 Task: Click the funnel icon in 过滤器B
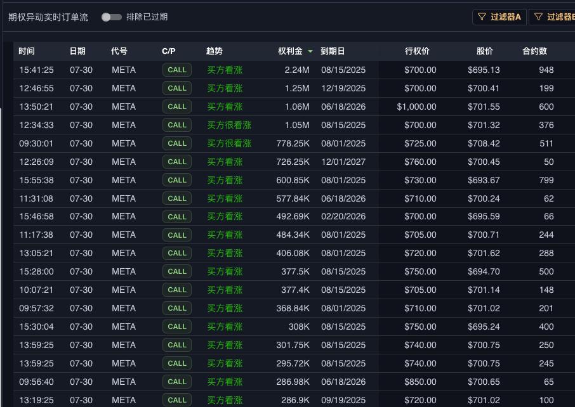(539, 17)
